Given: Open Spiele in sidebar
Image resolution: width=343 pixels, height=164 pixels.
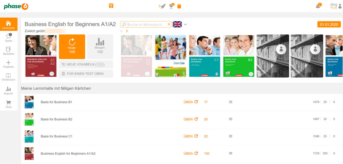Looking at the screenshot, I should 8,37.
